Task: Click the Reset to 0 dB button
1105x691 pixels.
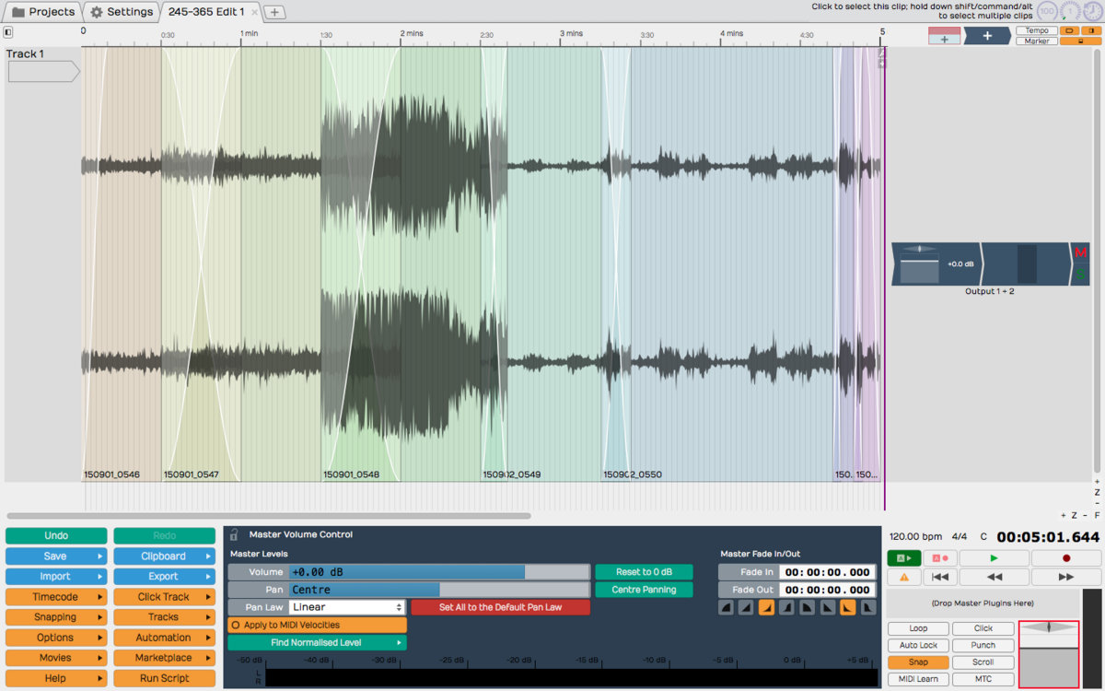Action: [644, 572]
